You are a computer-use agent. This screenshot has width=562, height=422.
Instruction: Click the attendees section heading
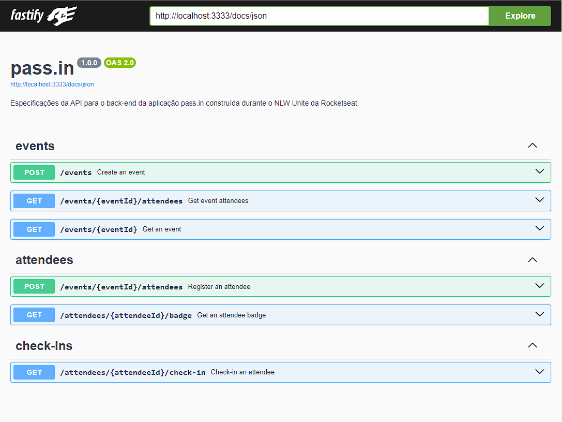pyautogui.click(x=44, y=260)
